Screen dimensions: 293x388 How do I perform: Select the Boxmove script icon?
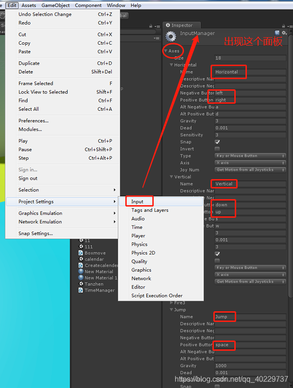coord(81,253)
